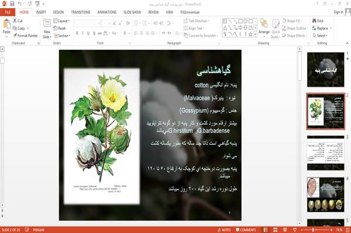Open the Notes pane from status bar
The height and width of the screenshot is (233, 351).
(224, 230)
